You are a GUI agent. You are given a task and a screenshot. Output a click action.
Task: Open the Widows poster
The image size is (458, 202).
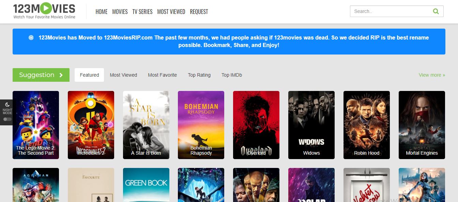tap(311, 125)
